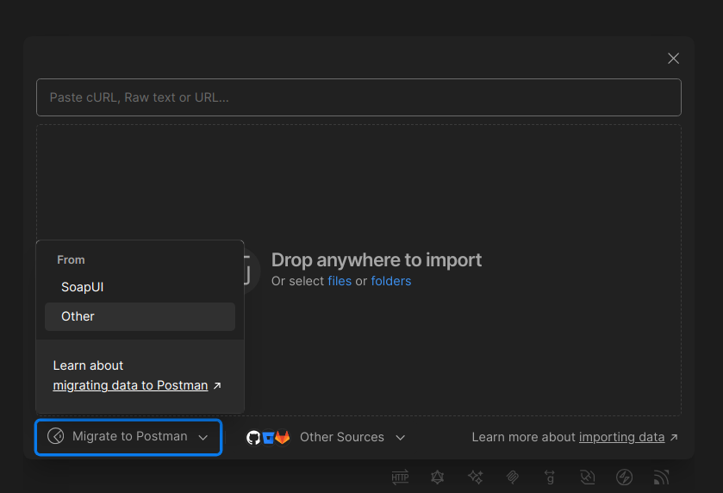Select the gRPC request icon

pyautogui.click(x=550, y=477)
